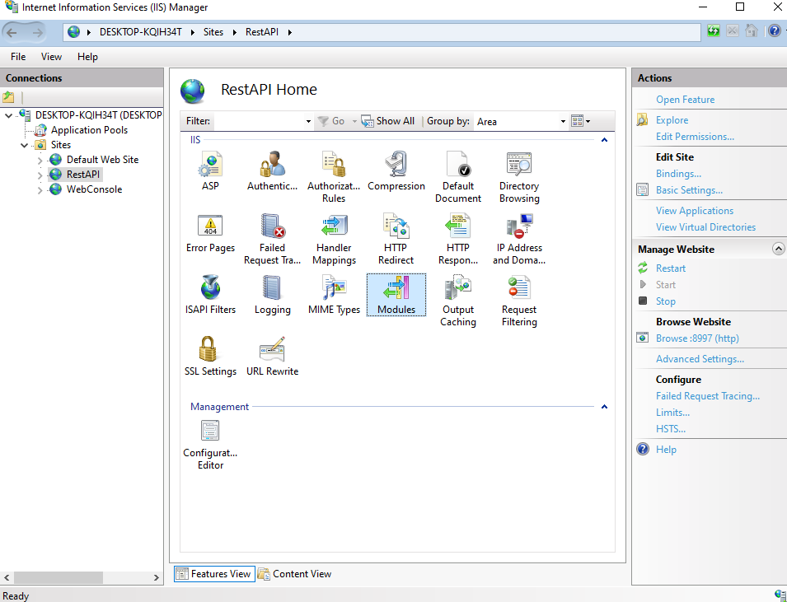Switch to the Features View tab

(214, 574)
